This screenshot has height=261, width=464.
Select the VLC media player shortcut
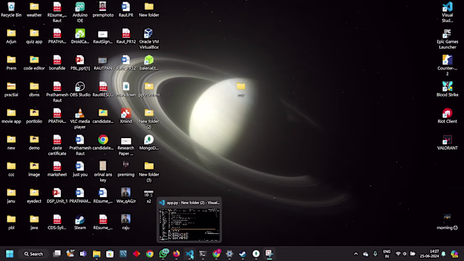click(80, 118)
